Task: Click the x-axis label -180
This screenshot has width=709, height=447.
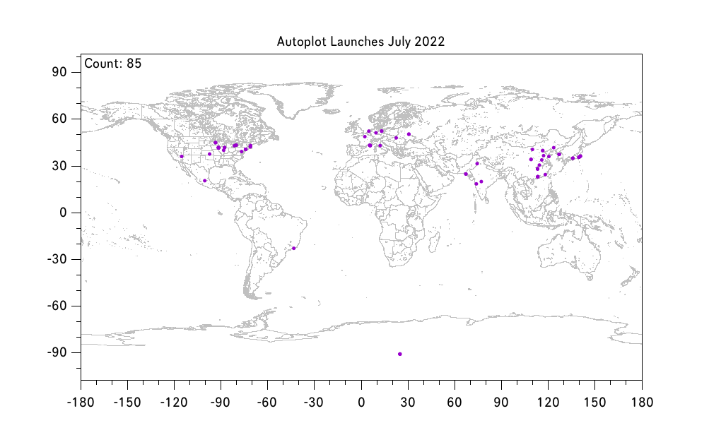Action: (81, 403)
